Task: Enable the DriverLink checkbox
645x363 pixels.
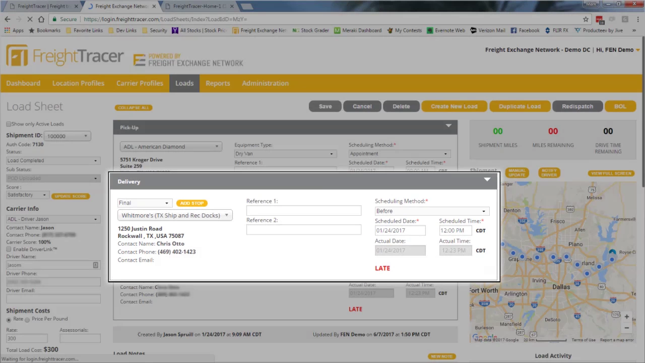Action: point(9,250)
